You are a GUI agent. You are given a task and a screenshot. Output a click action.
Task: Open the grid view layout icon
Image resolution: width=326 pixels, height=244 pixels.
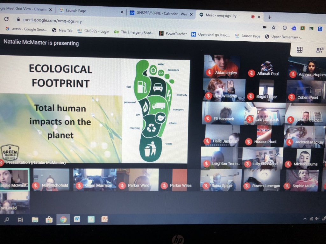[x=300, y=50]
